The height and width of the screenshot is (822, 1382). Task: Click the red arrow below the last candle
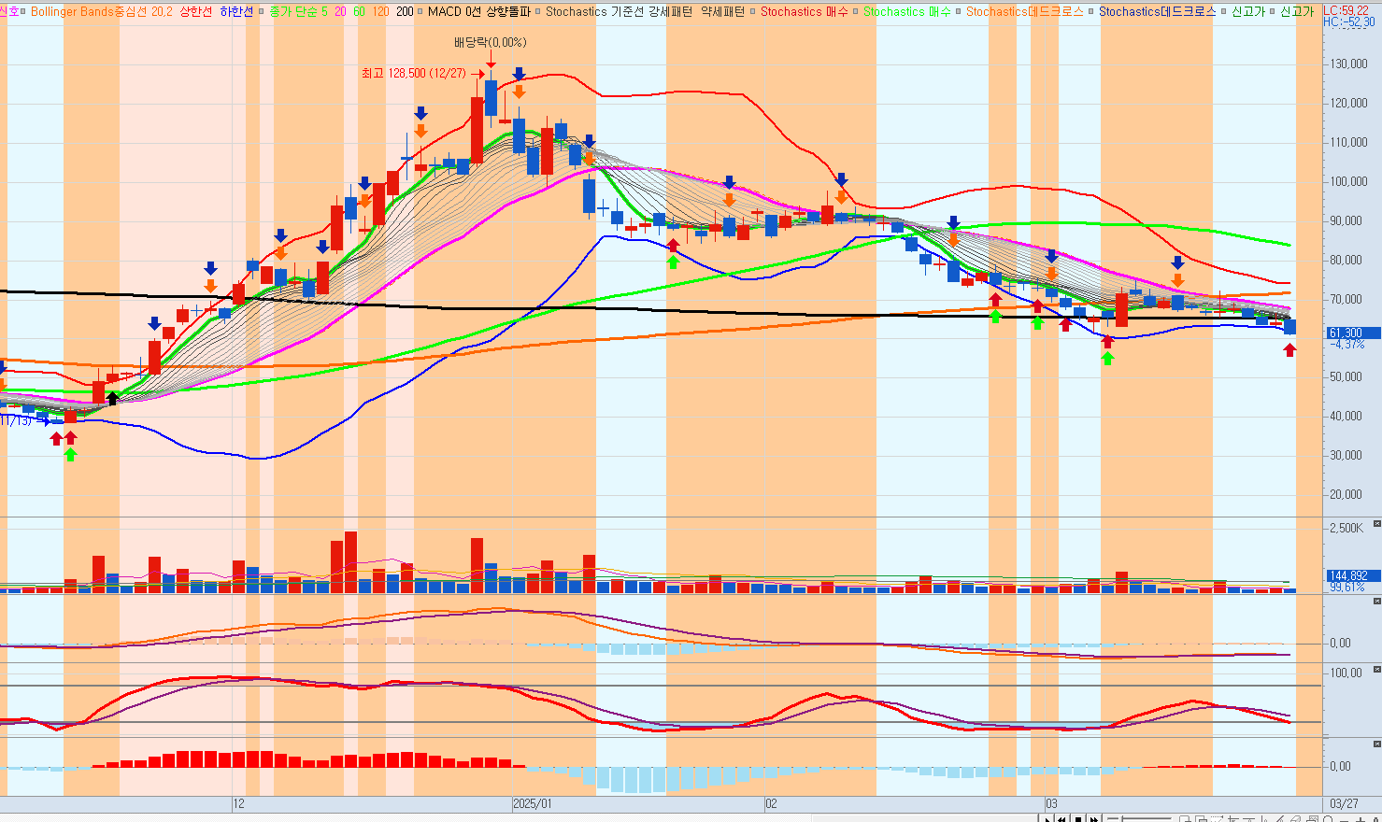point(1289,349)
